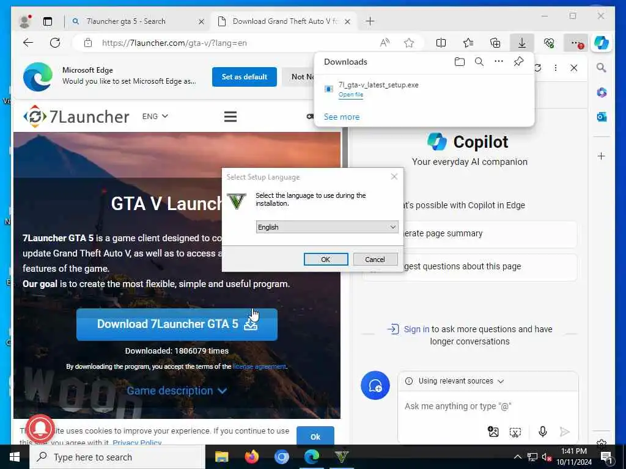The height and width of the screenshot is (469, 626).
Task: Close the Copilot pane
Action: [x=573, y=68]
